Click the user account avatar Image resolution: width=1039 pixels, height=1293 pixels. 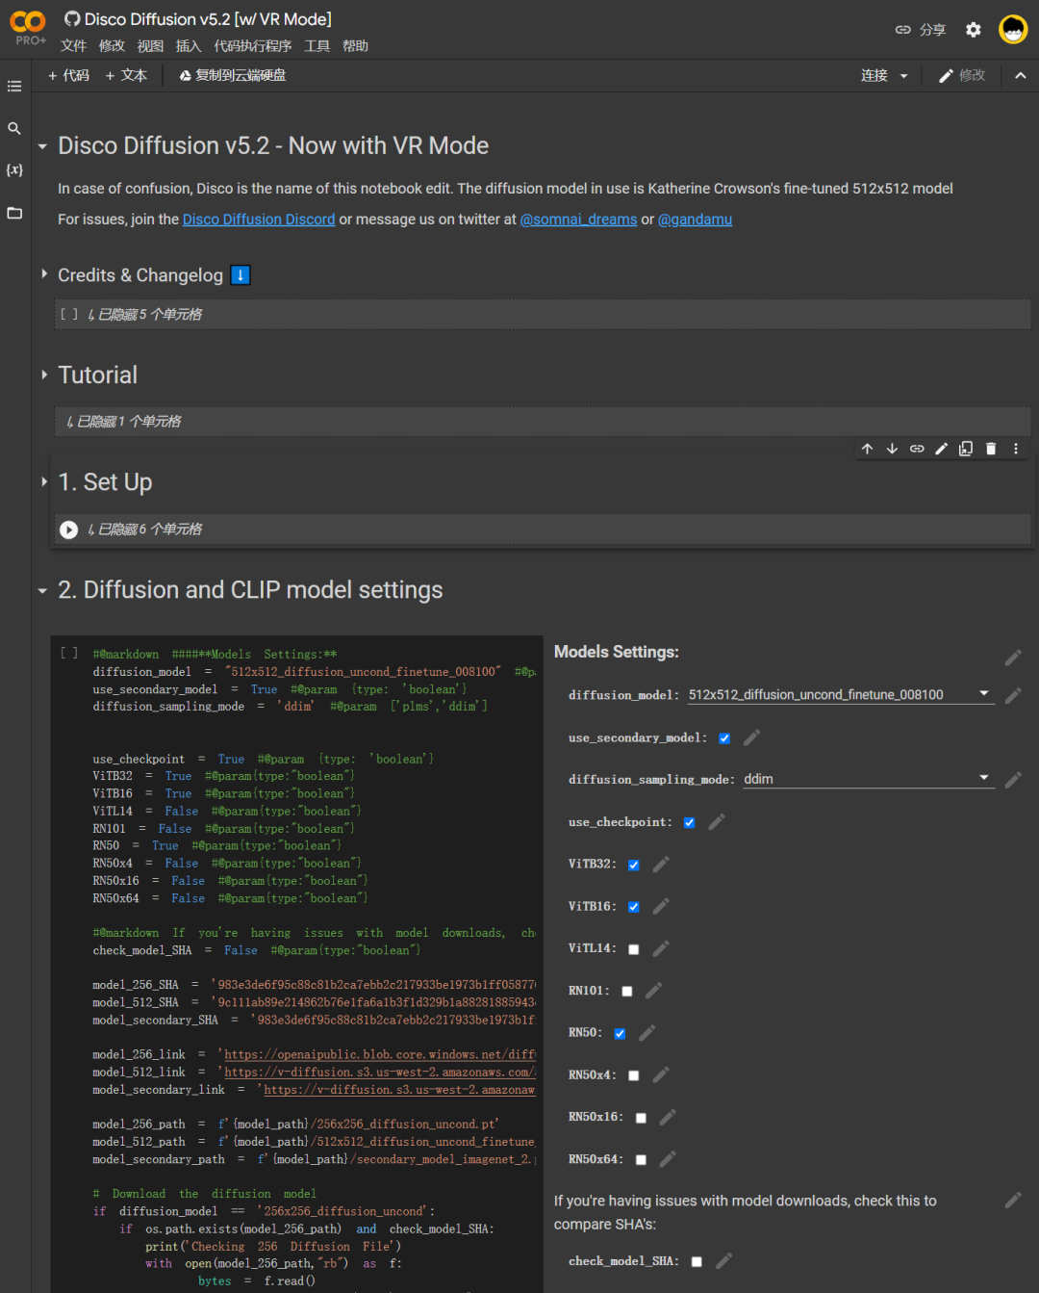pos(1013,30)
